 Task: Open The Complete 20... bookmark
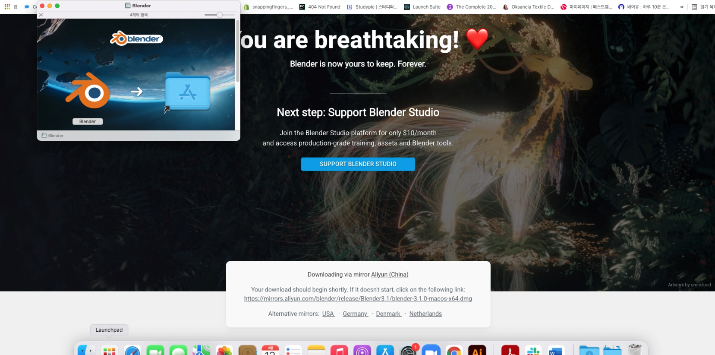click(x=471, y=7)
